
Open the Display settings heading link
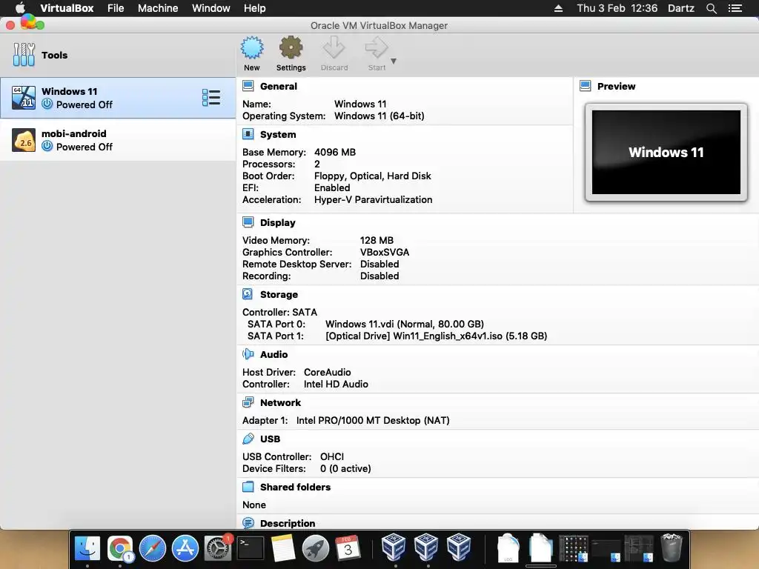277,222
